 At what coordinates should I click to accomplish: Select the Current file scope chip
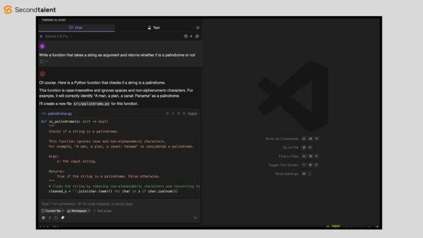53,211
